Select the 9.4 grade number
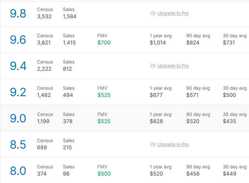This screenshot has height=183, width=249. pyautogui.click(x=18, y=66)
